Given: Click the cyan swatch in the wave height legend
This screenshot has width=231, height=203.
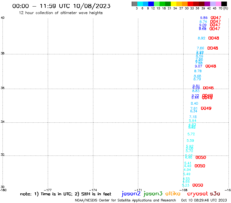Looking at the screenshot, I should pyautogui.click(x=140, y=4).
